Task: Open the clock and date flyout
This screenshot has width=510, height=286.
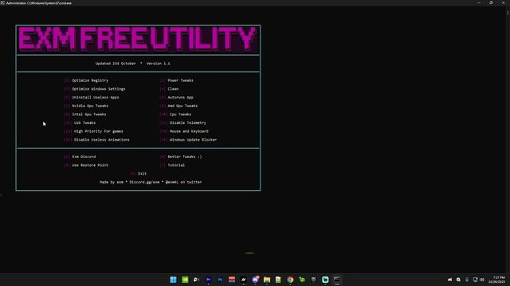Action: [496, 280]
